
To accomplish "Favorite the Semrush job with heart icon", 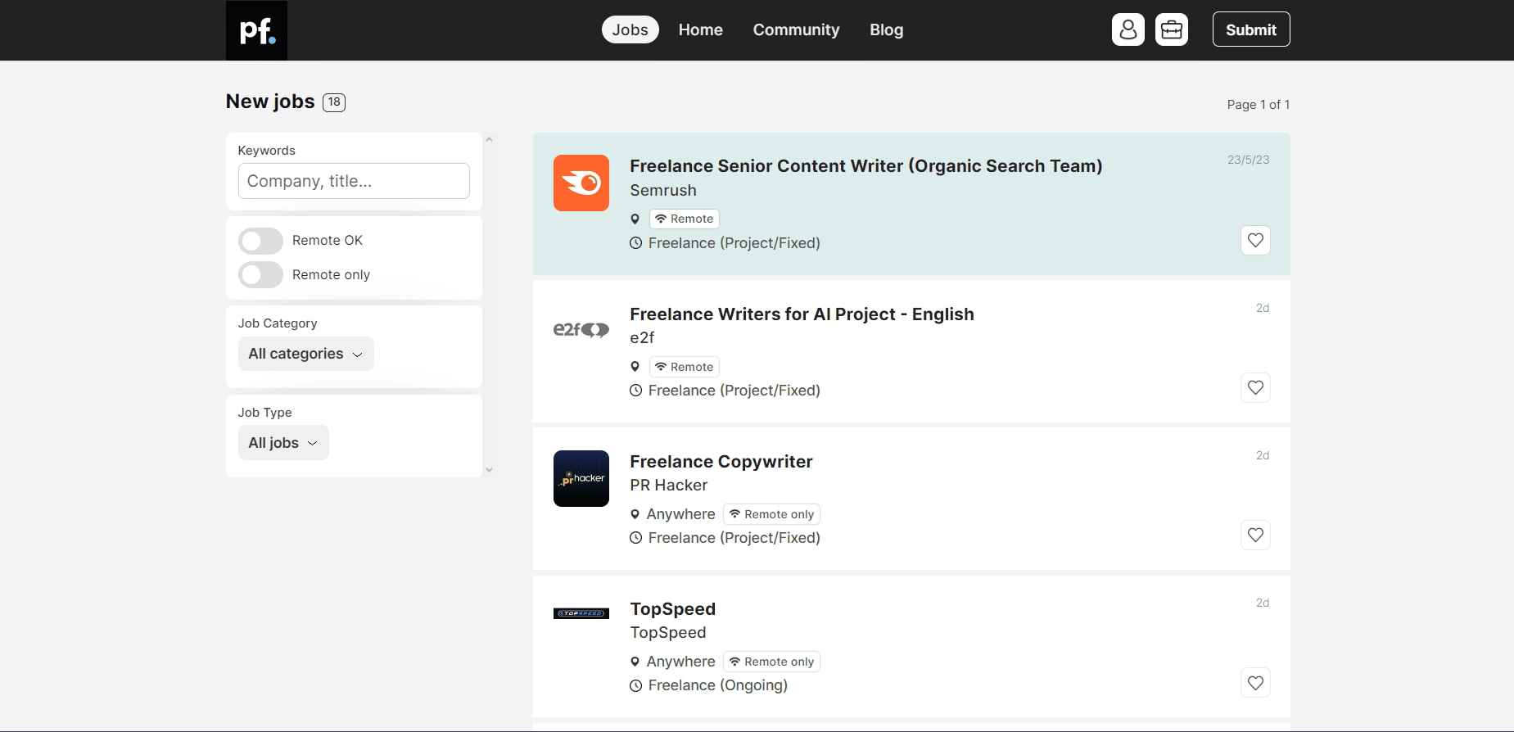I will [x=1254, y=240].
